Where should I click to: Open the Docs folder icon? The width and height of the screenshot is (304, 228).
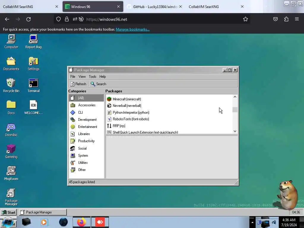tap(11, 107)
